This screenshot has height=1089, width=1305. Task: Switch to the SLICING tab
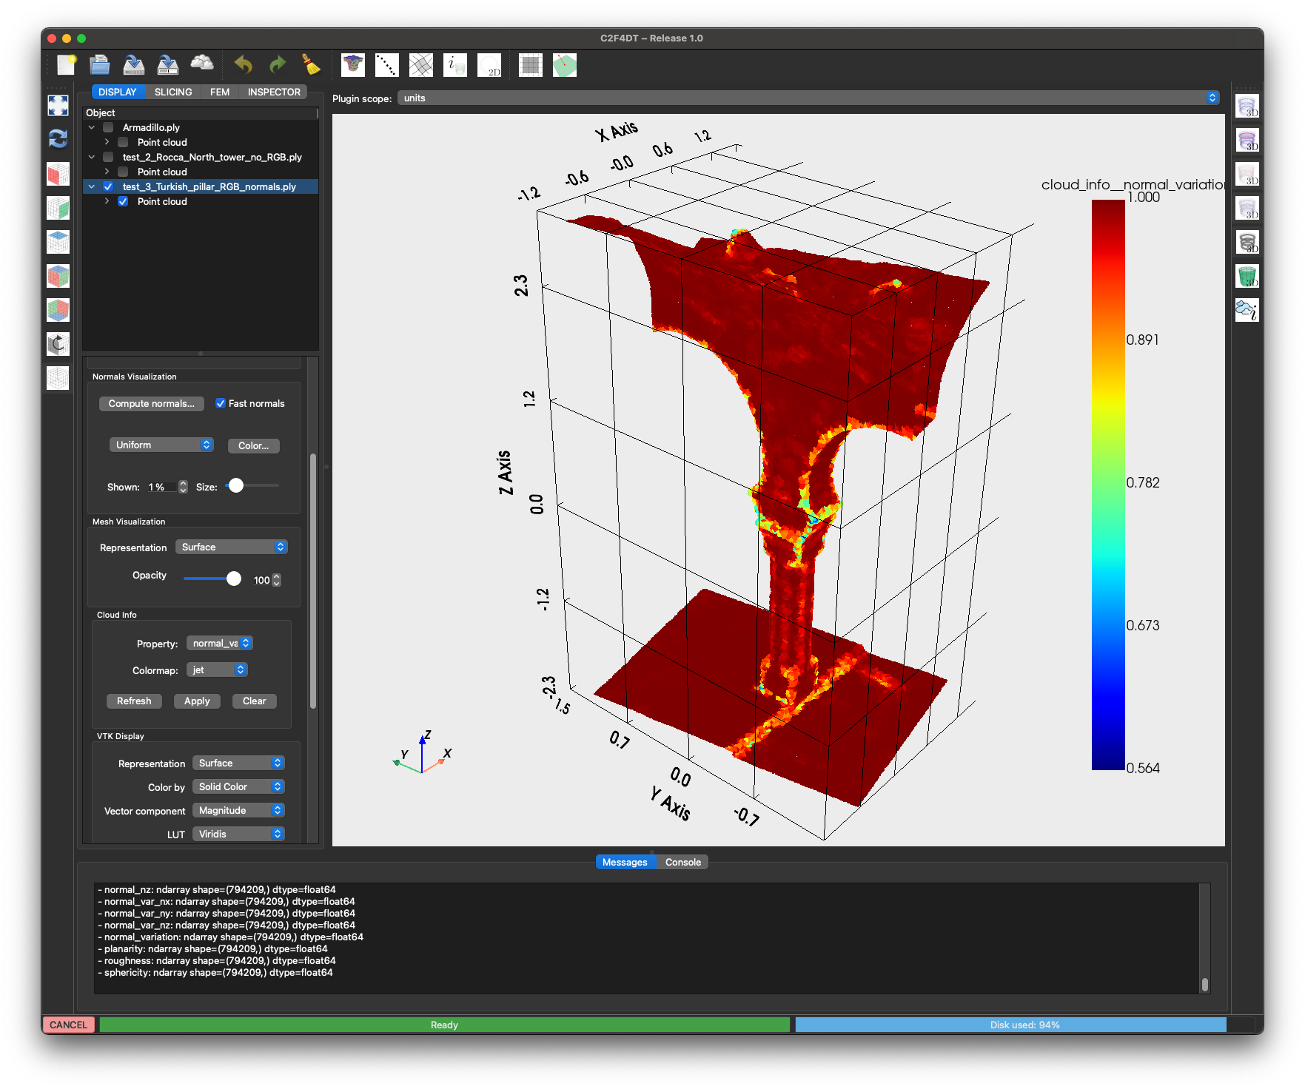[x=173, y=92]
